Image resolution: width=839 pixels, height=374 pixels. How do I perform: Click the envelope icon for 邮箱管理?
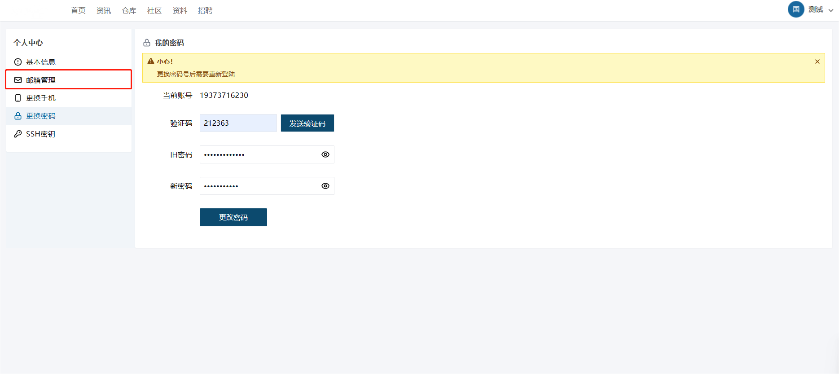pyautogui.click(x=18, y=80)
